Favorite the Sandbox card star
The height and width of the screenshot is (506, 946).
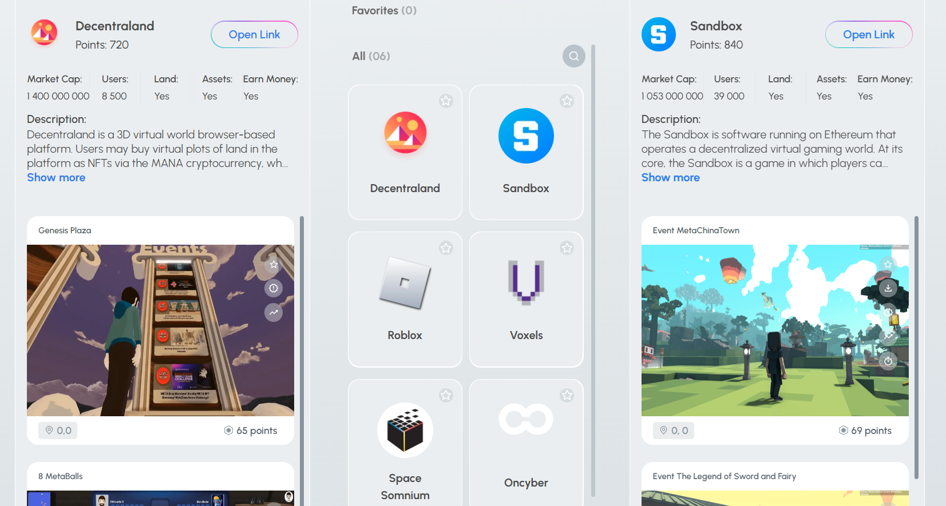coord(567,101)
